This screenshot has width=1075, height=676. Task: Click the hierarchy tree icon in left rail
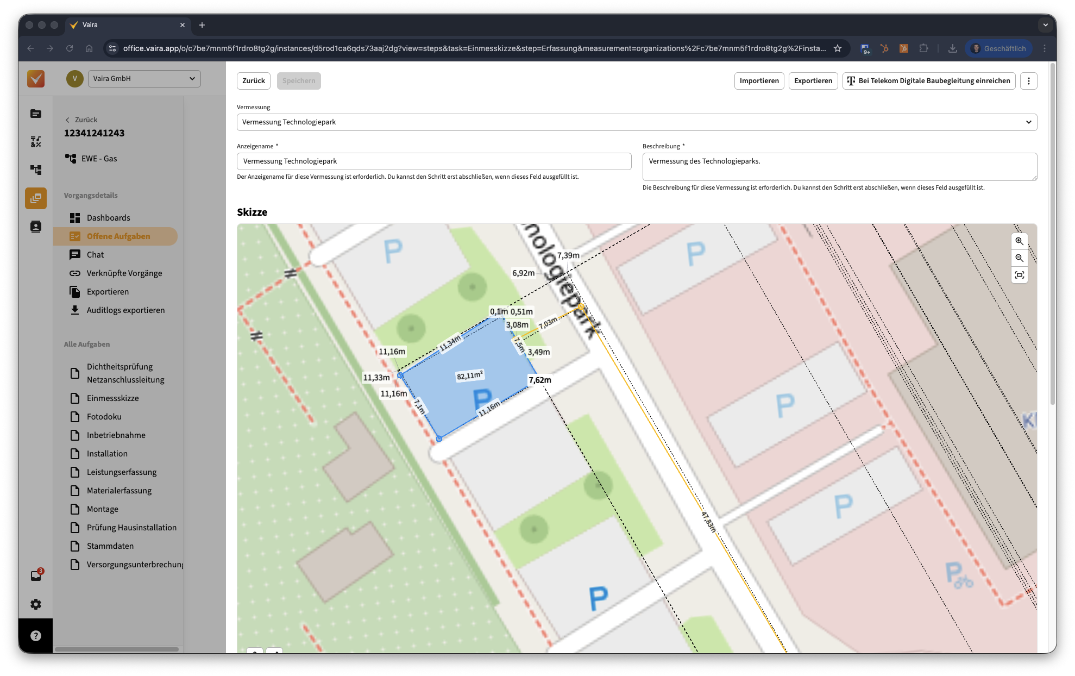36,170
